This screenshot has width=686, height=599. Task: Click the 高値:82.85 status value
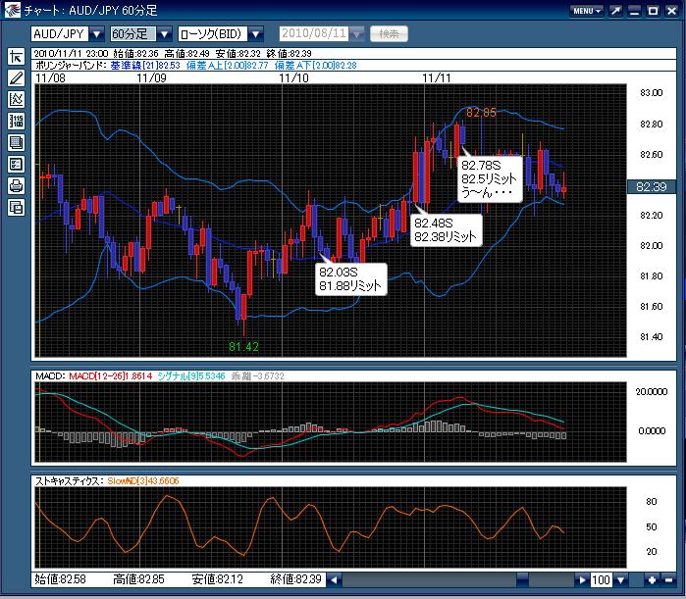[138, 579]
